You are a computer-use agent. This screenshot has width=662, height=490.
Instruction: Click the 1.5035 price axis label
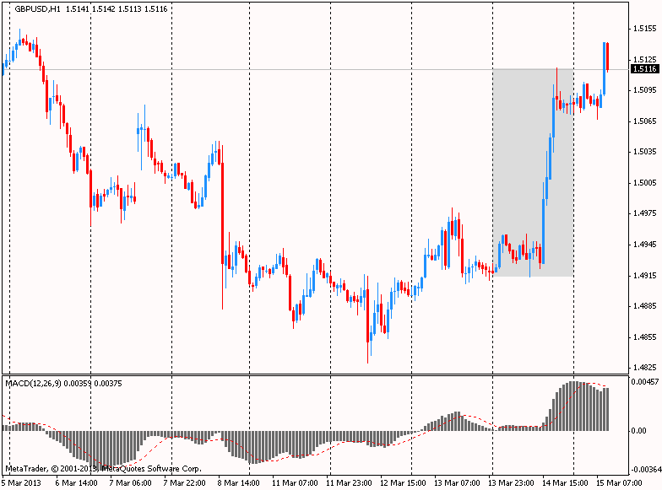(645, 152)
